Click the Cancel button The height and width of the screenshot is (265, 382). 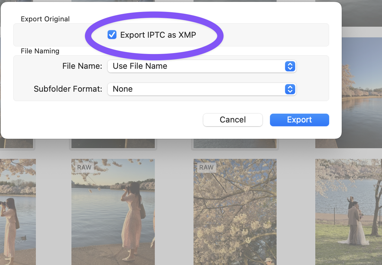click(233, 120)
